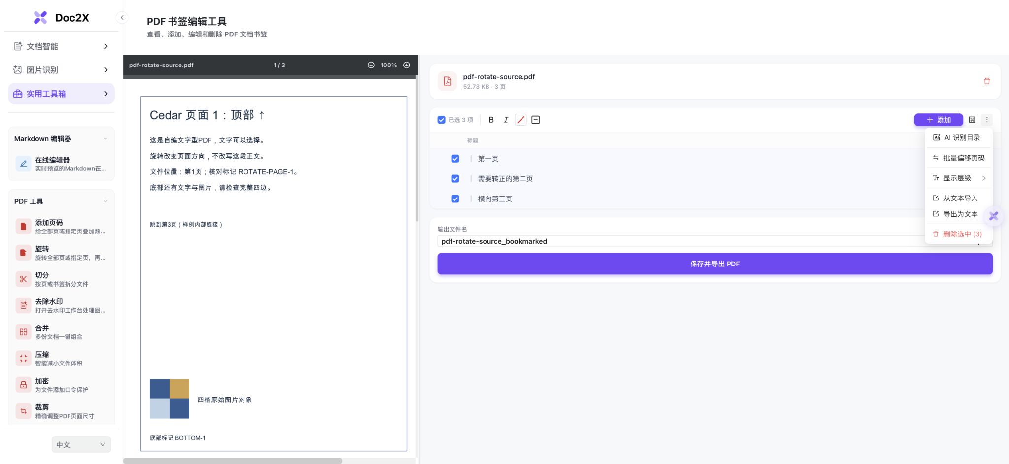
Task: Open the 中文 language dropdown
Action: (x=81, y=444)
